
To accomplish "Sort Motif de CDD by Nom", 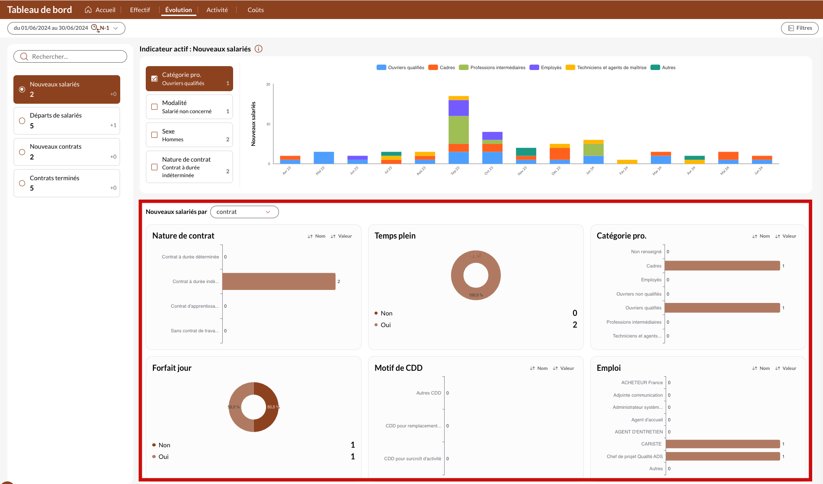I will click(x=539, y=368).
